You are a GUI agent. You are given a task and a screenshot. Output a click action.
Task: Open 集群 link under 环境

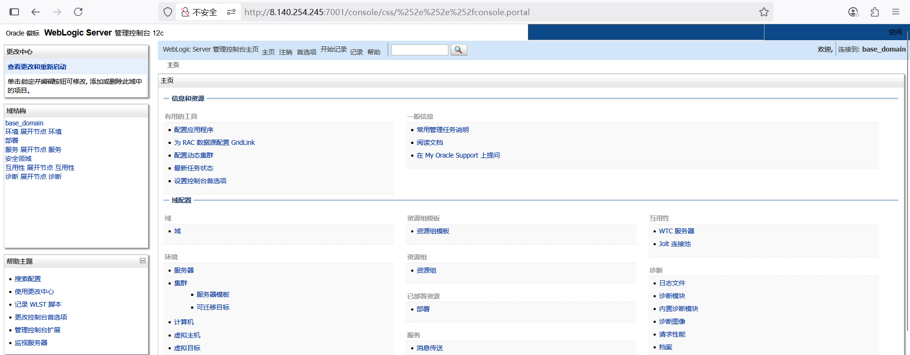click(x=181, y=283)
